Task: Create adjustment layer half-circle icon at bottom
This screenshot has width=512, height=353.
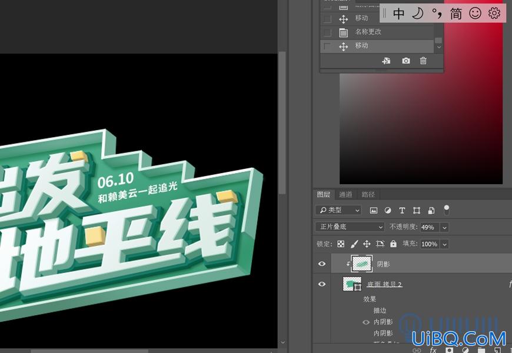Action: tap(465, 351)
